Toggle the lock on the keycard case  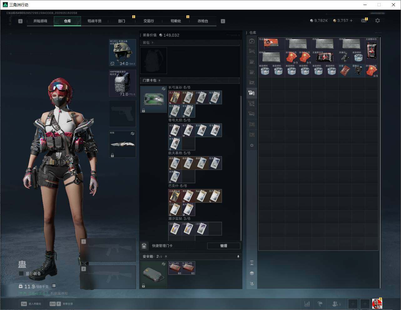[x=143, y=110]
